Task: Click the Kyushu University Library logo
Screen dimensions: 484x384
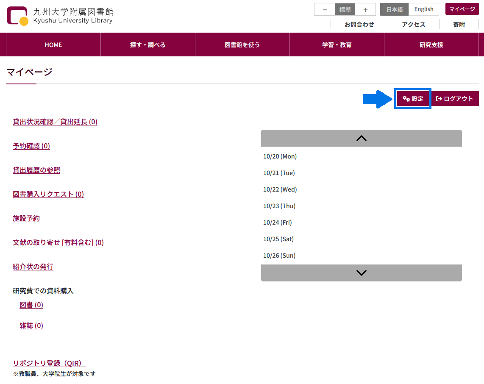Action: [x=60, y=16]
